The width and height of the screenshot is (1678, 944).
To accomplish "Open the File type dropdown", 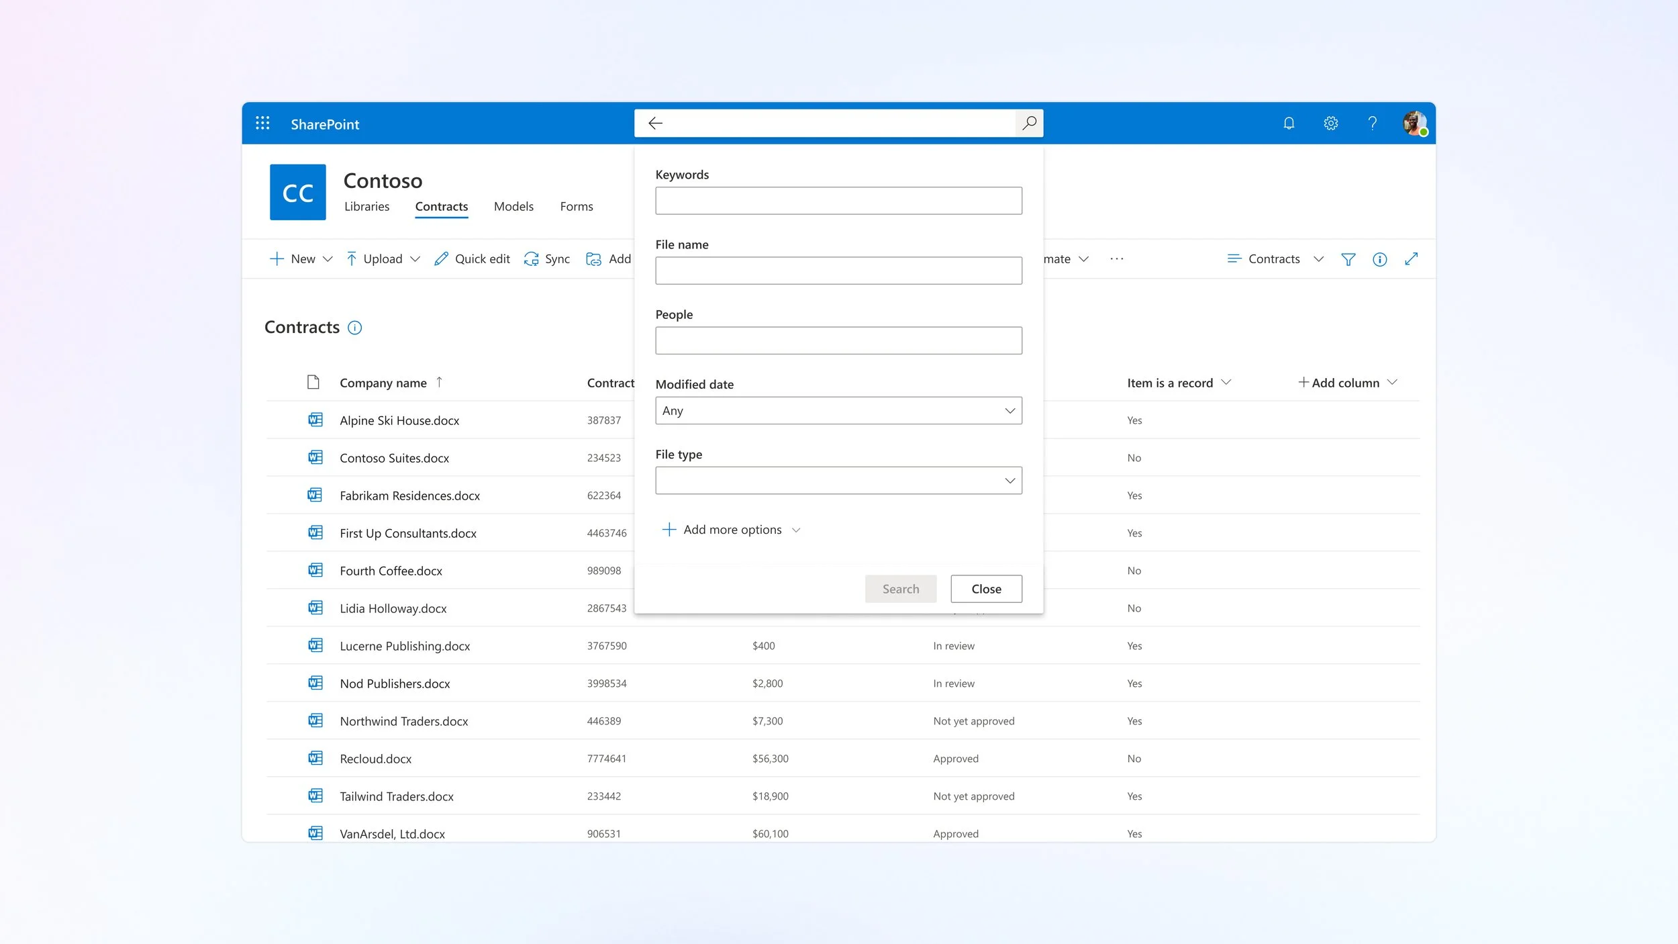I will tap(838, 481).
